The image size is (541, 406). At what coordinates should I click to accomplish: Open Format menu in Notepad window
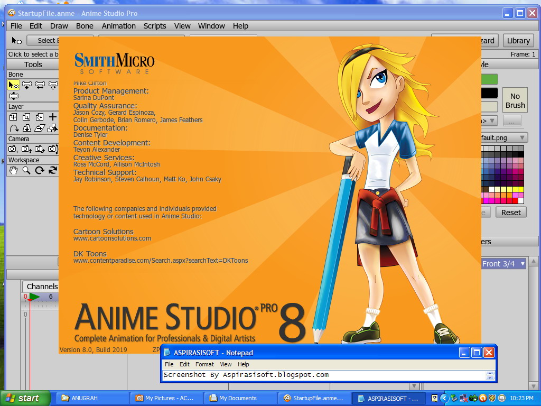pos(204,364)
